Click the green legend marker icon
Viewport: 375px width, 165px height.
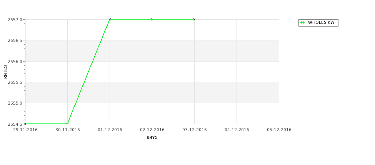tap(303, 23)
